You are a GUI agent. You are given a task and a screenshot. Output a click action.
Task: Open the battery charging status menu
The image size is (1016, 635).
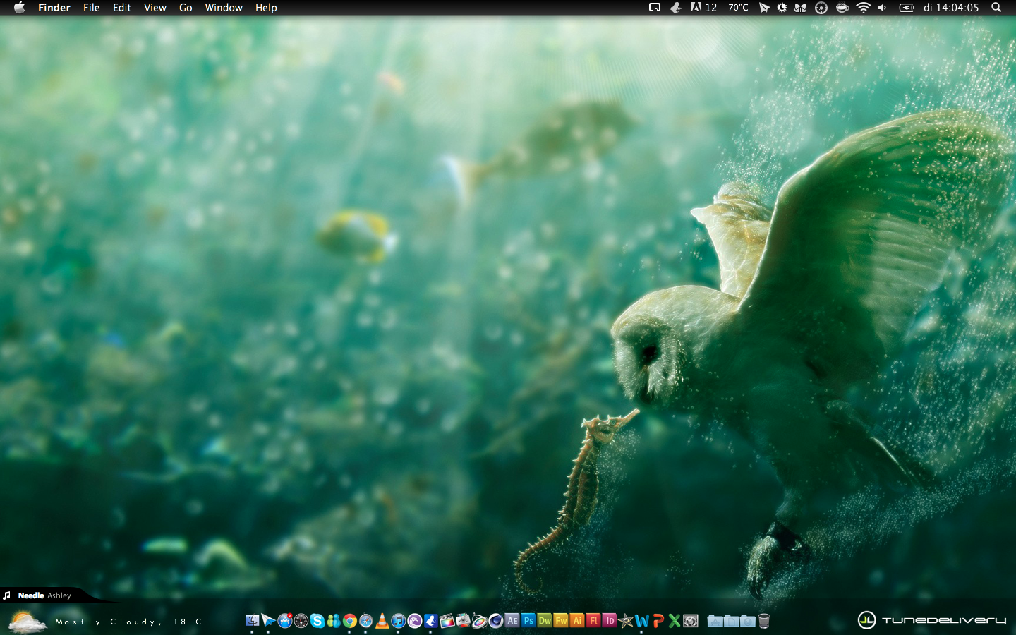[x=907, y=8]
